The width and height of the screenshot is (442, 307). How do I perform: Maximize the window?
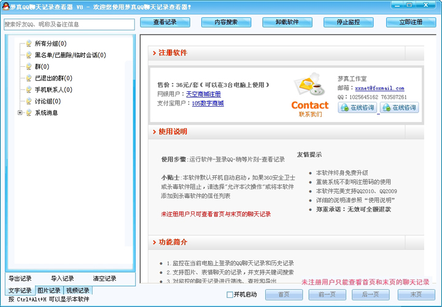pos(409,5)
